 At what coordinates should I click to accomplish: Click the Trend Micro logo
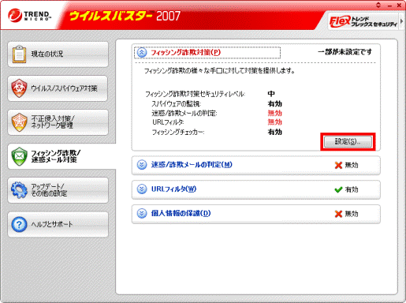tap(29, 15)
